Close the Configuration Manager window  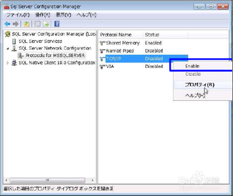(223, 7)
